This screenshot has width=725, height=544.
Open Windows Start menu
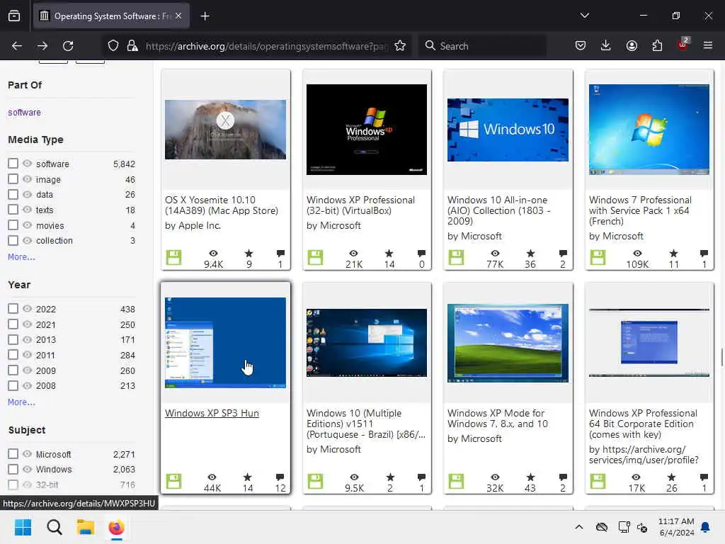click(23, 527)
